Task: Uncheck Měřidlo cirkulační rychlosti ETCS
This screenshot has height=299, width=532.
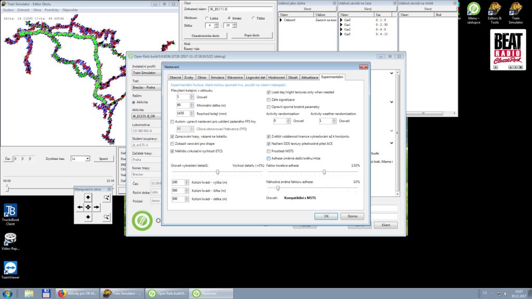Action: click(x=172, y=151)
